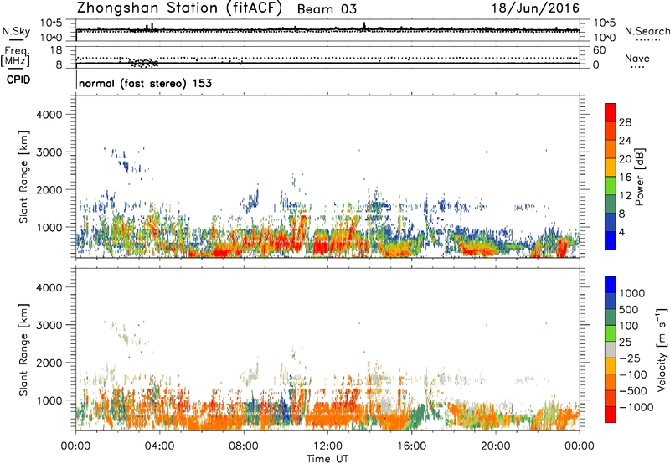Image resolution: width=670 pixels, height=464 pixels.
Task: Pick the light green segment of the power colorbar
Action: 611,186
